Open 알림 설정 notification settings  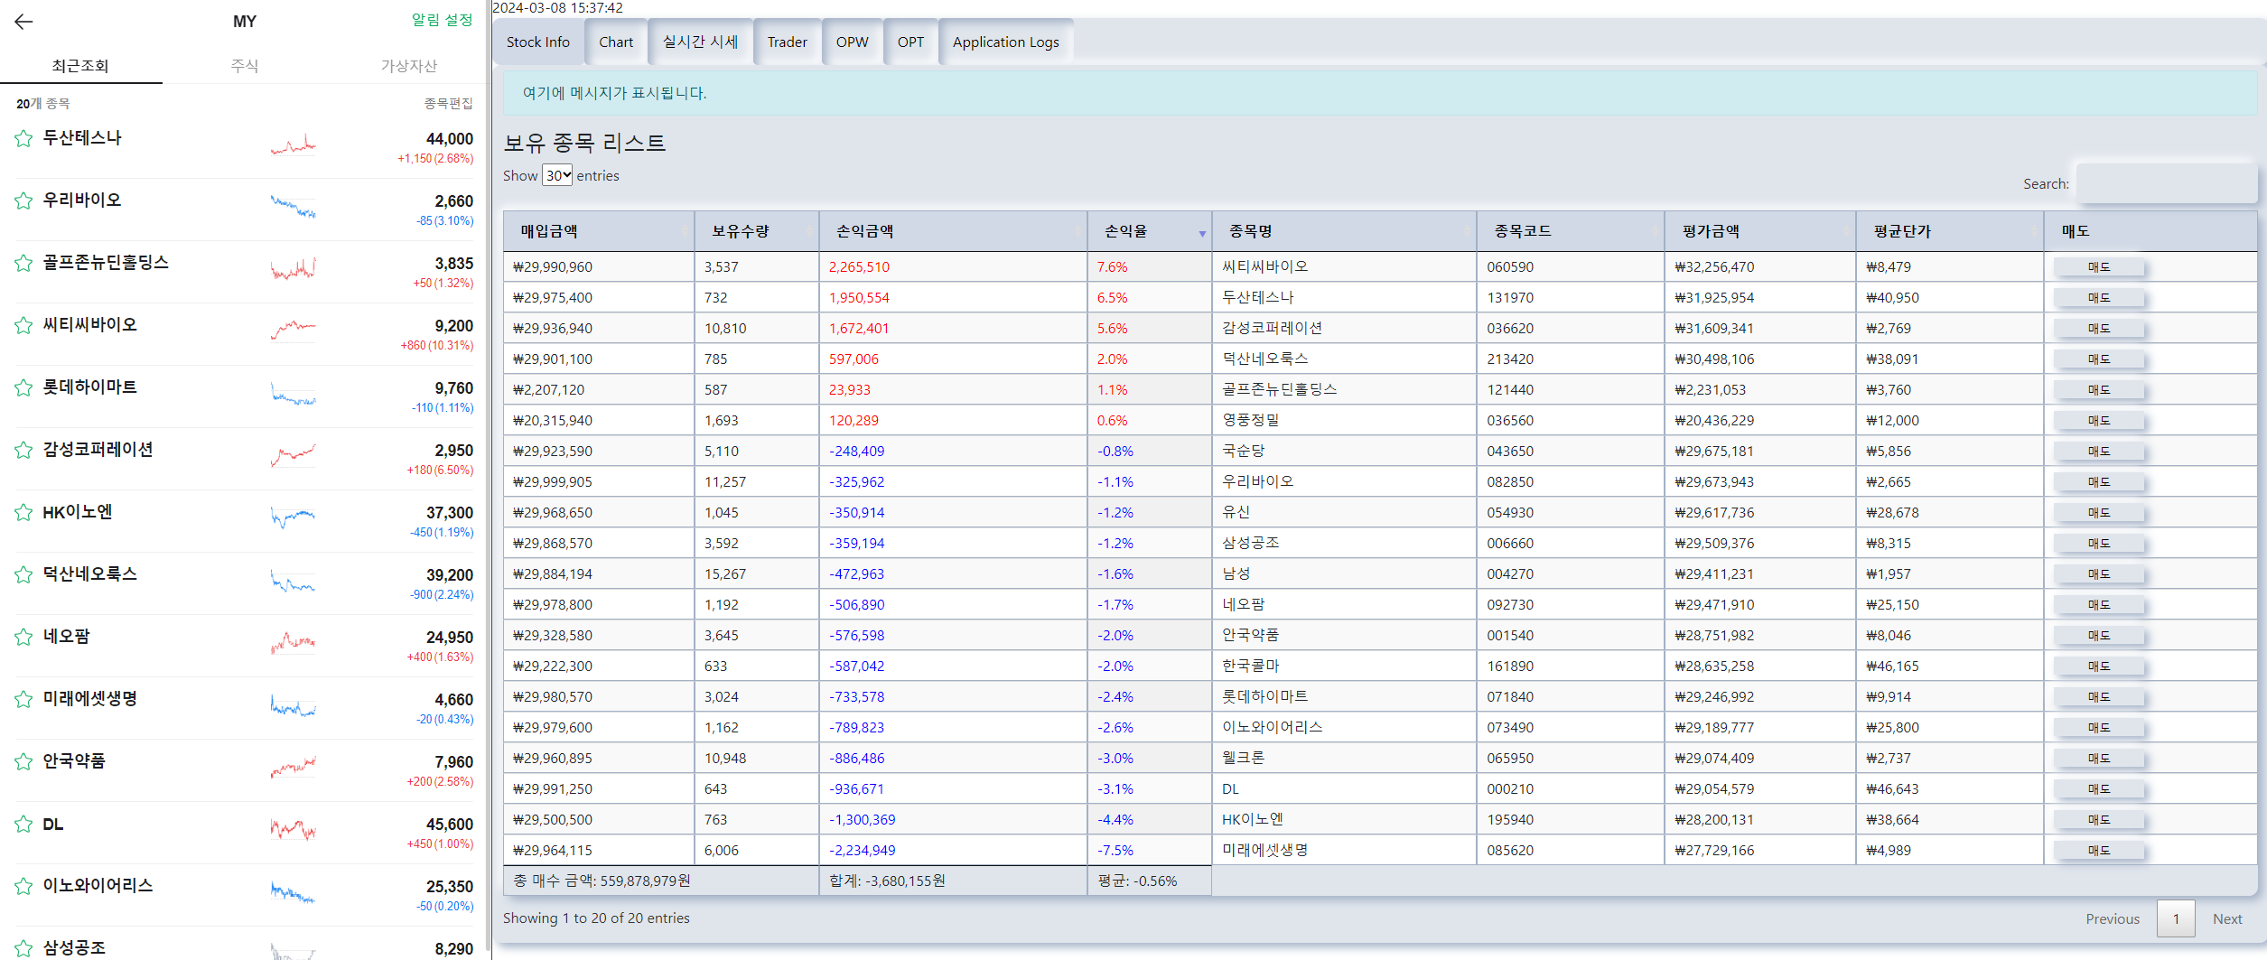[442, 20]
